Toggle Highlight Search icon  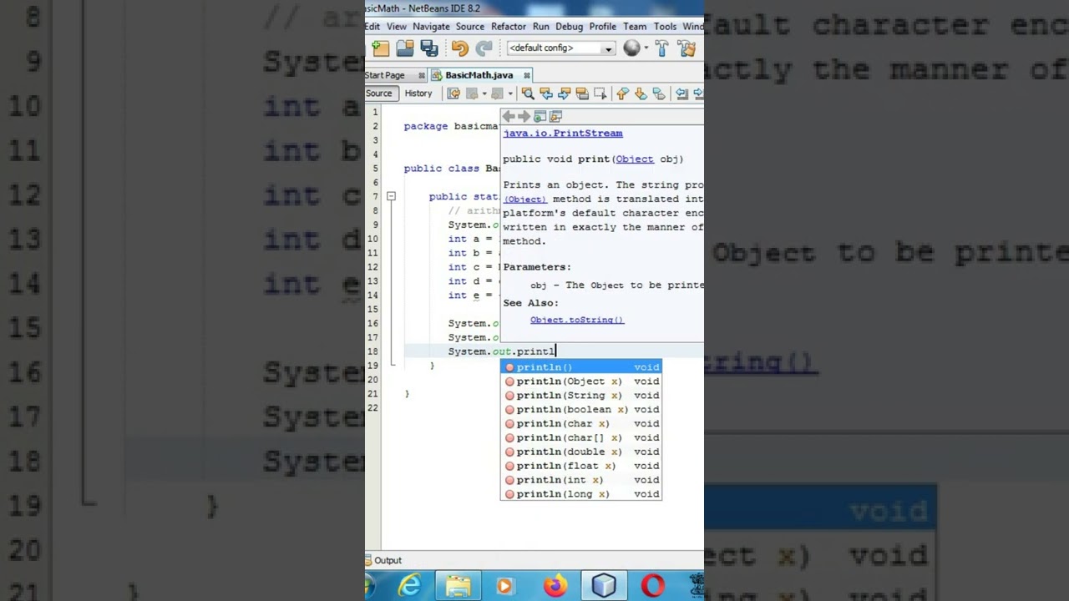click(x=582, y=93)
